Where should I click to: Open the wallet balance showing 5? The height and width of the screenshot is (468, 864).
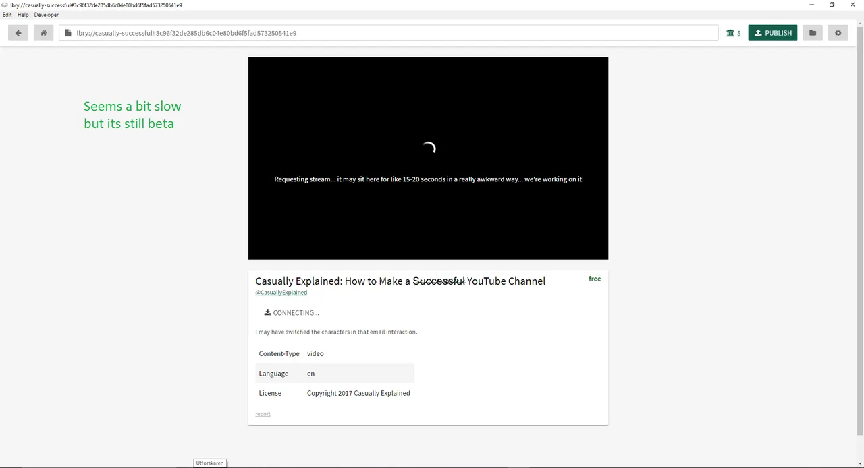pyautogui.click(x=733, y=33)
